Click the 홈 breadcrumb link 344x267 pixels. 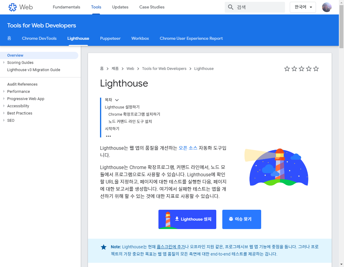click(x=102, y=69)
